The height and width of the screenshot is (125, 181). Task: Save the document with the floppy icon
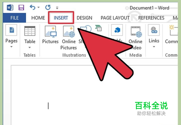pyautogui.click(x=21, y=8)
